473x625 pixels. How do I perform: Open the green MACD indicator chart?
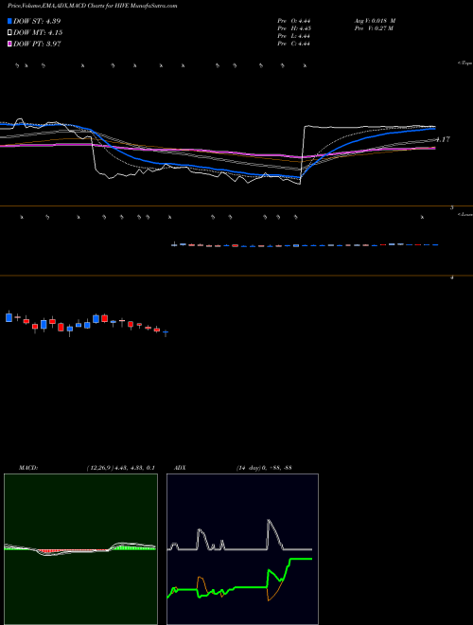[x=80, y=549]
